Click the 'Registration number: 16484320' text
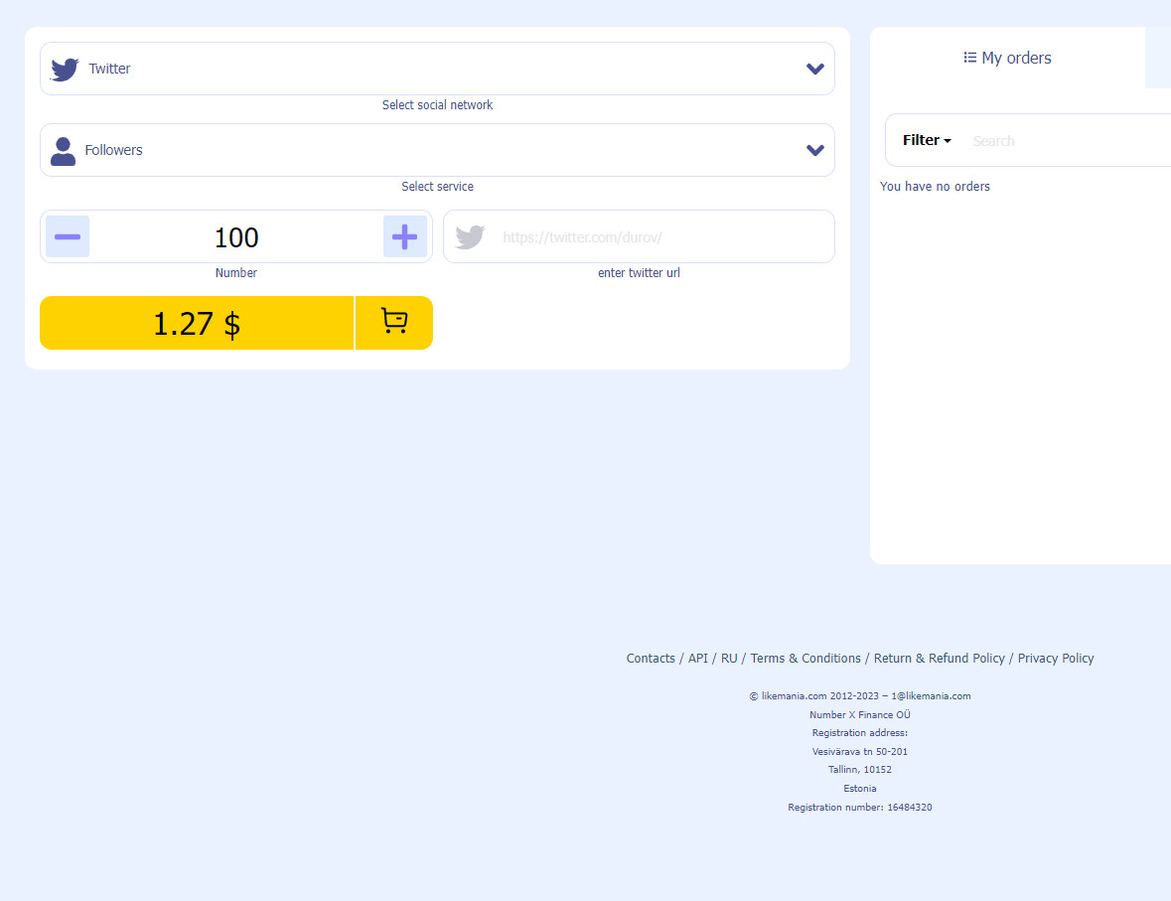The height and width of the screenshot is (901, 1171). [x=859, y=808]
